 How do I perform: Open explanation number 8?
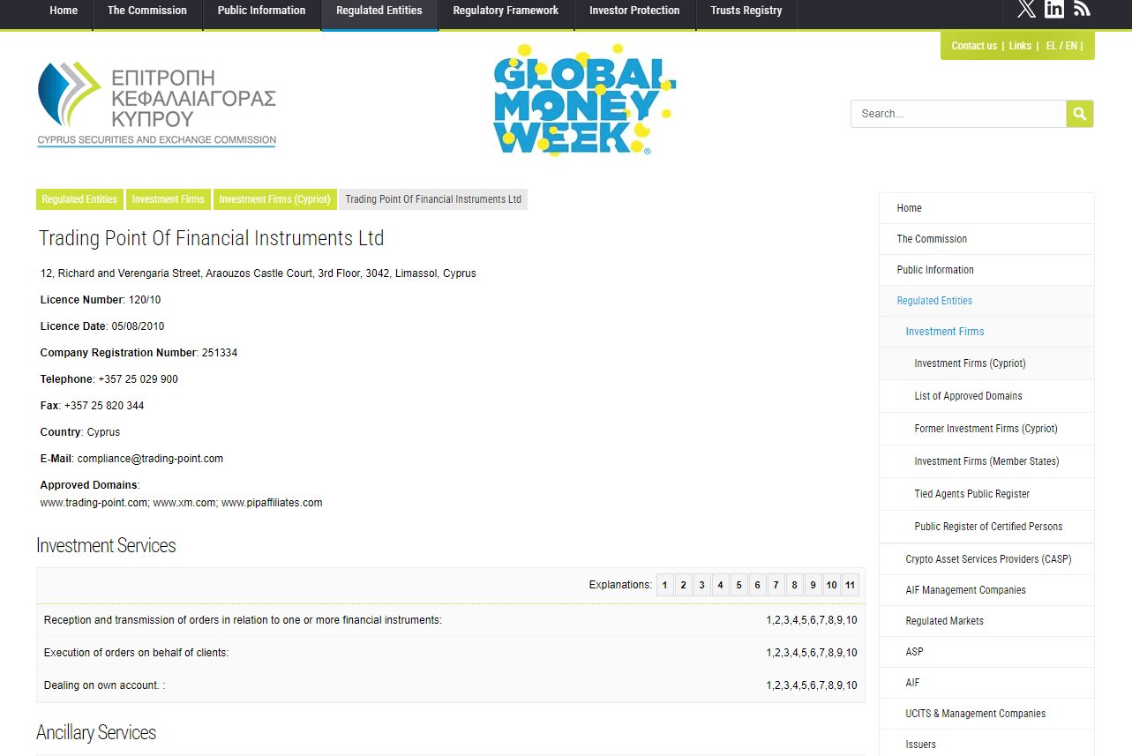(794, 585)
